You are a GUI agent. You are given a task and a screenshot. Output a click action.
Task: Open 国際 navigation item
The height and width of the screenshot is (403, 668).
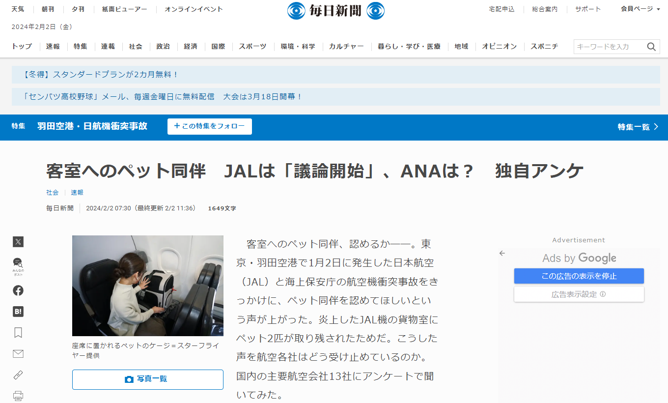[218, 46]
